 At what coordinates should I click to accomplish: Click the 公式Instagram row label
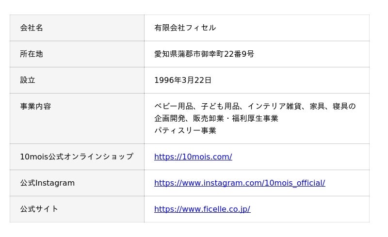click(47, 183)
